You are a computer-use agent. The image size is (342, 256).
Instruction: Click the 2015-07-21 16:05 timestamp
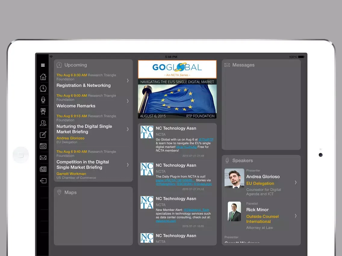(x=193, y=226)
